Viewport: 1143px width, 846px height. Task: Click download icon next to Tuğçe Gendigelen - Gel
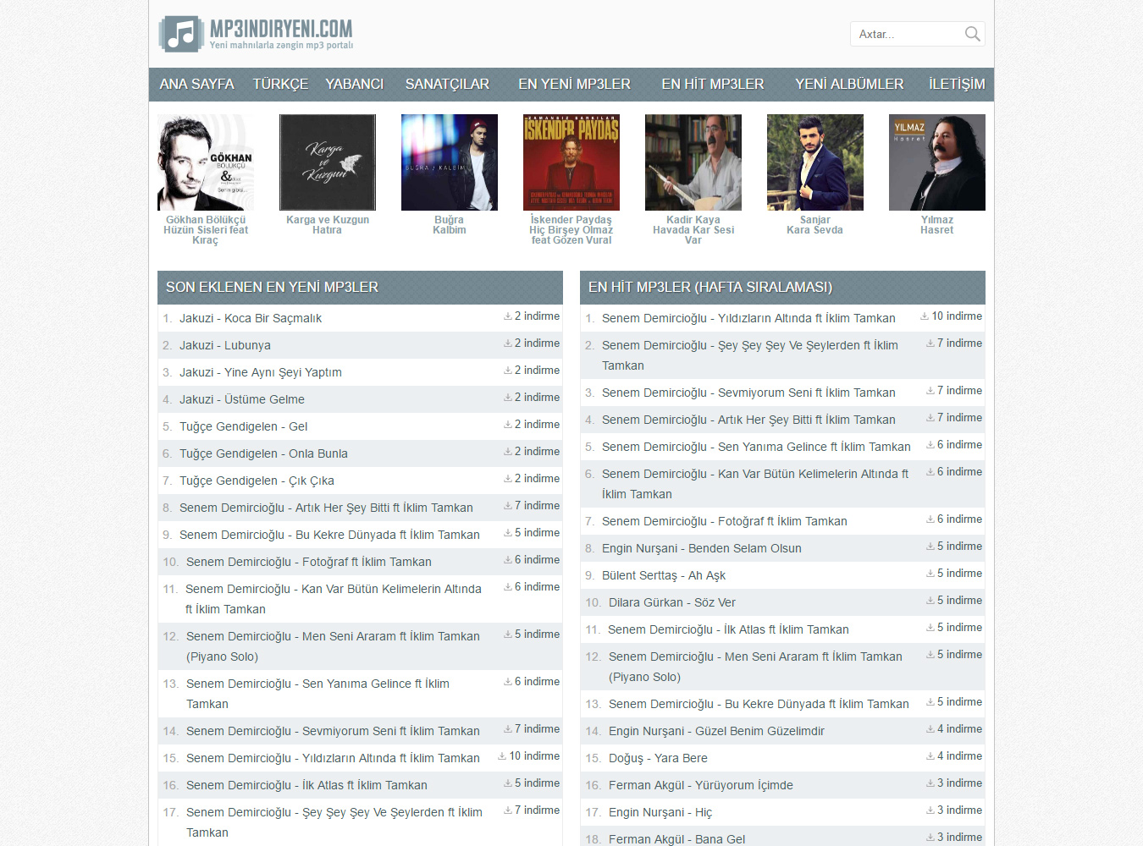508,425
